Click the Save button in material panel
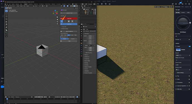The height and width of the screenshot is (104, 192). (x=69, y=41)
